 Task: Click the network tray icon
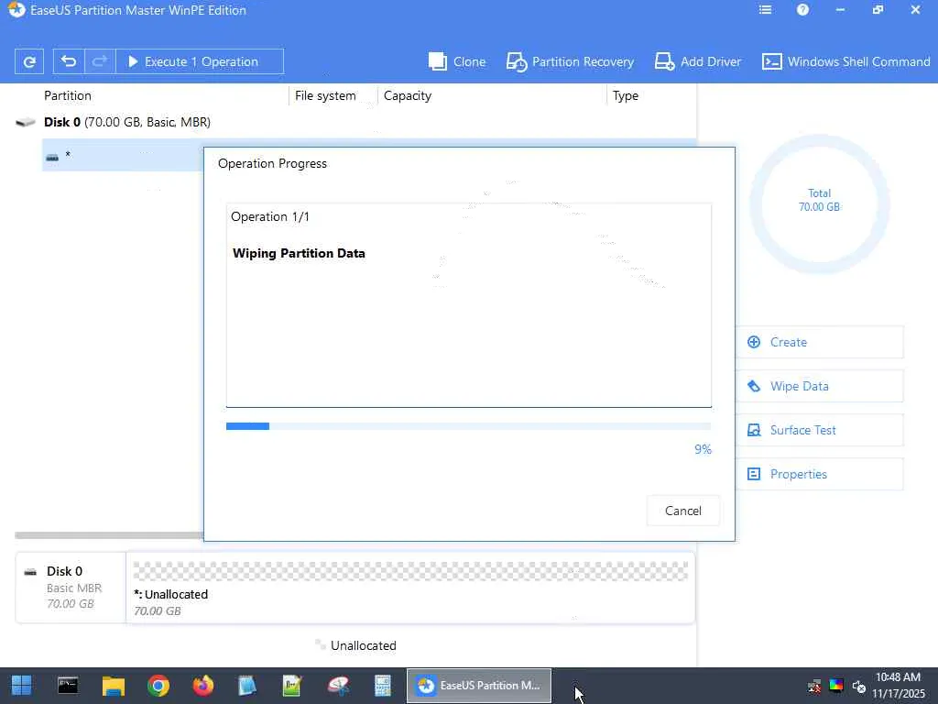pyautogui.click(x=814, y=686)
